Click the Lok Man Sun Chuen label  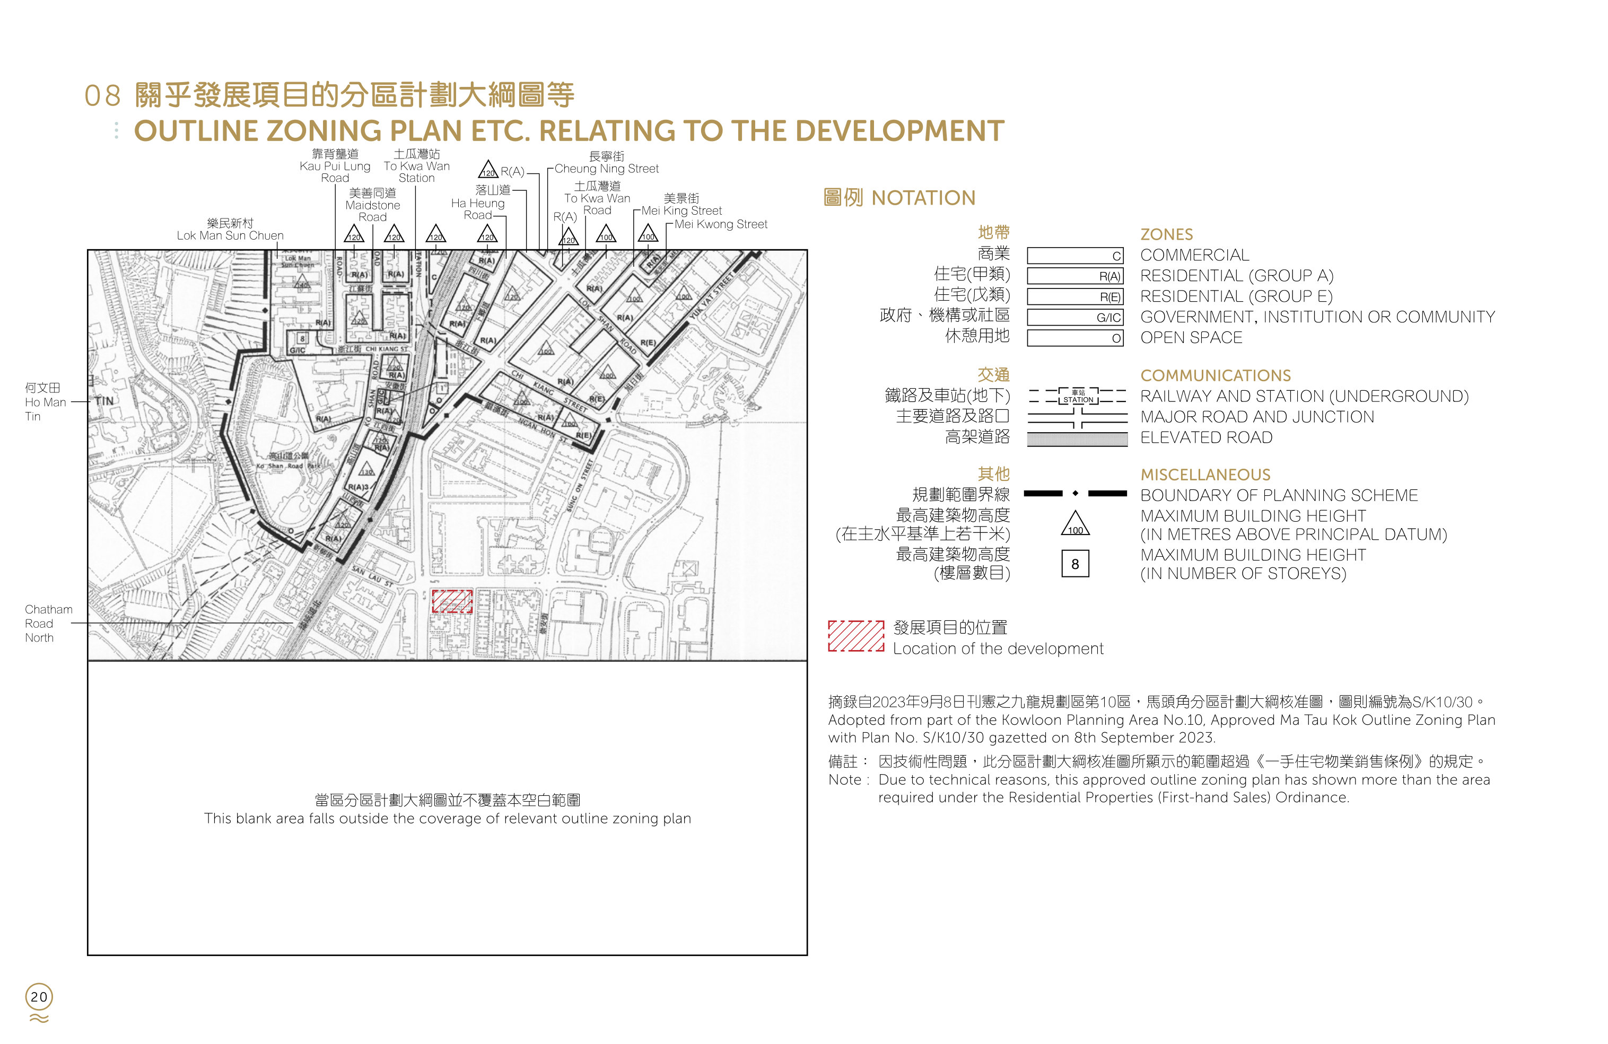coord(230,229)
